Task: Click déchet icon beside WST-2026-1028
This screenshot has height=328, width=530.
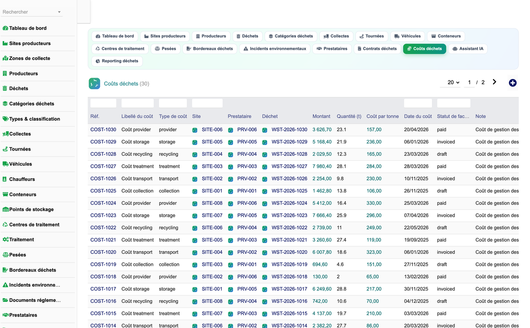Action: point(265,155)
